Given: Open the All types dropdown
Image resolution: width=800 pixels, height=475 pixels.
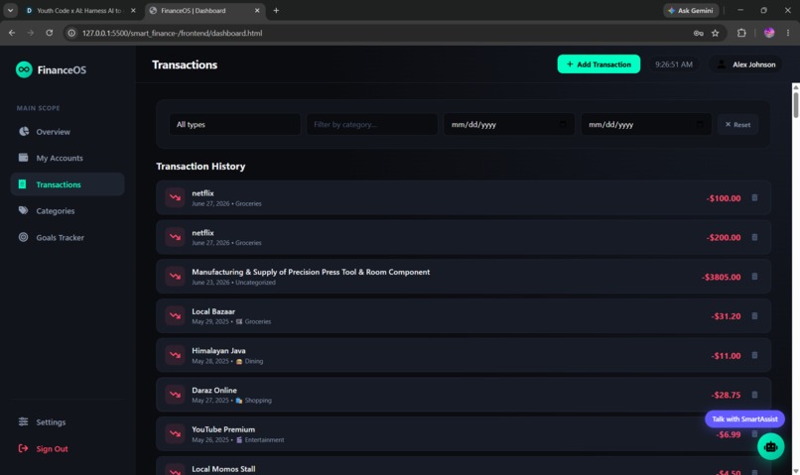Looking at the screenshot, I should coord(234,124).
